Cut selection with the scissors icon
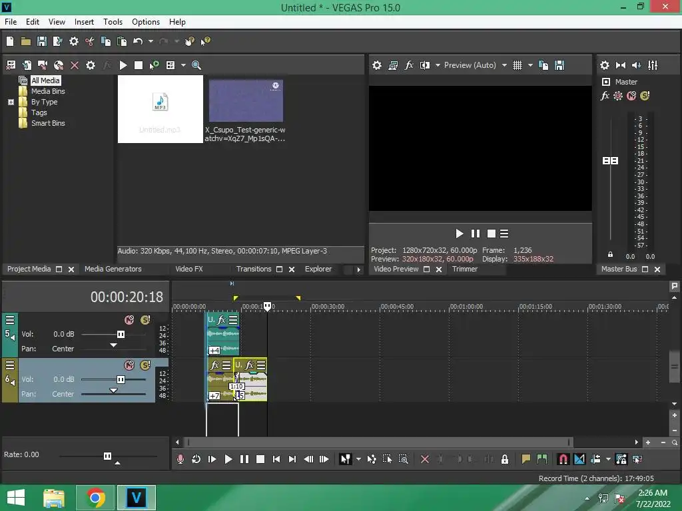 pyautogui.click(x=90, y=41)
